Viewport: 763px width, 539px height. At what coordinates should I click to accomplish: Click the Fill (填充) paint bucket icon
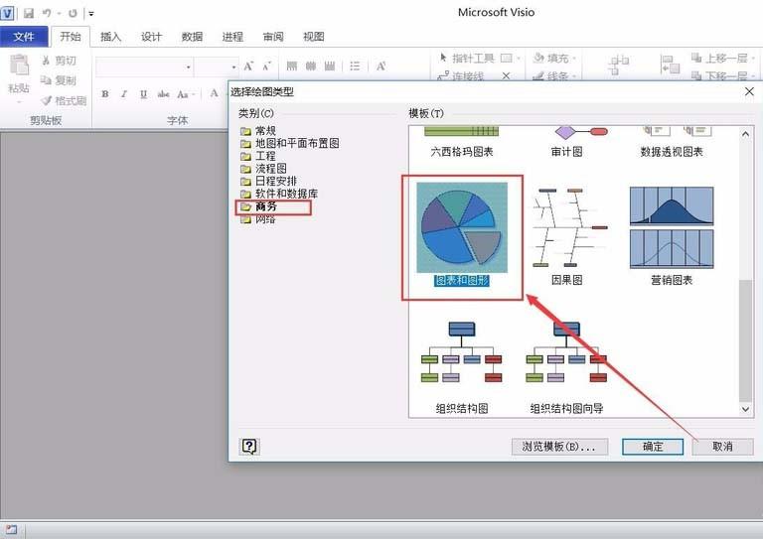(x=538, y=58)
